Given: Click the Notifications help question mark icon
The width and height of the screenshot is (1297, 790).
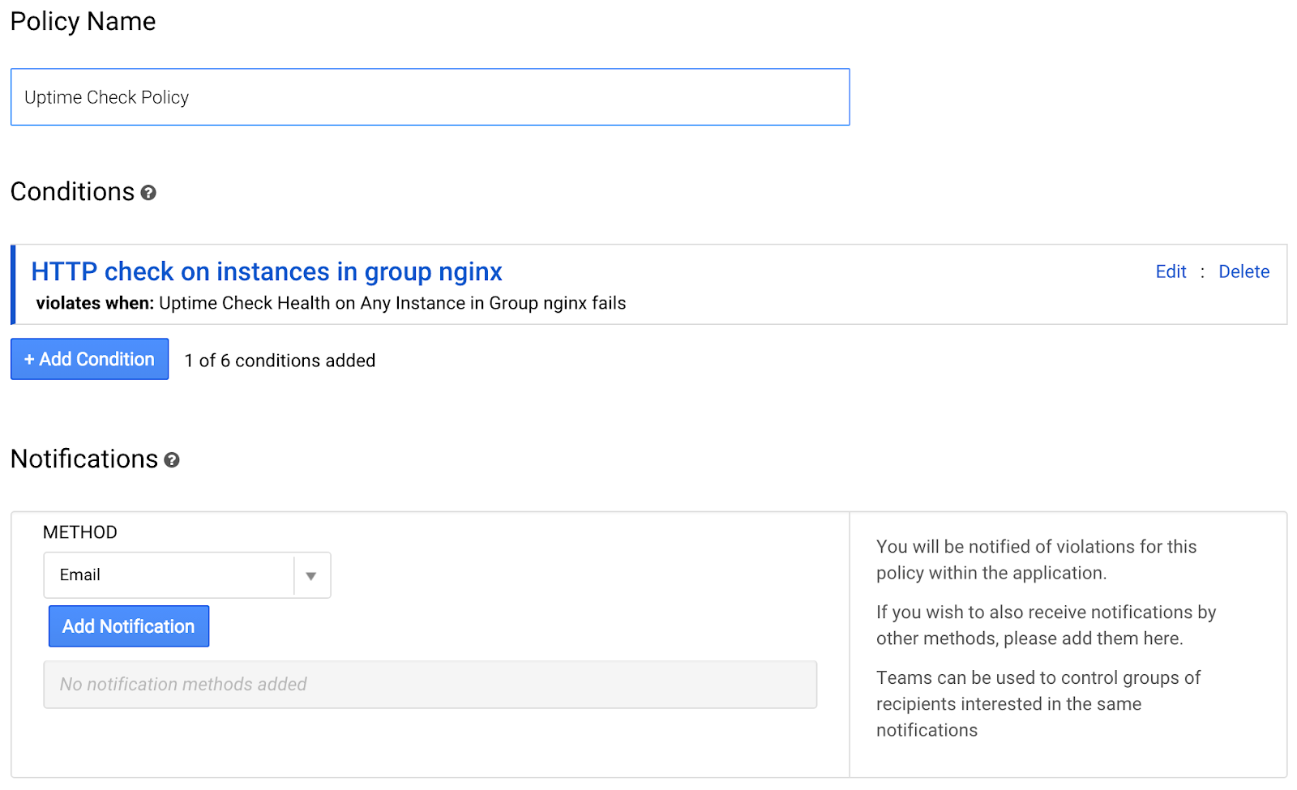Looking at the screenshot, I should pyautogui.click(x=172, y=460).
